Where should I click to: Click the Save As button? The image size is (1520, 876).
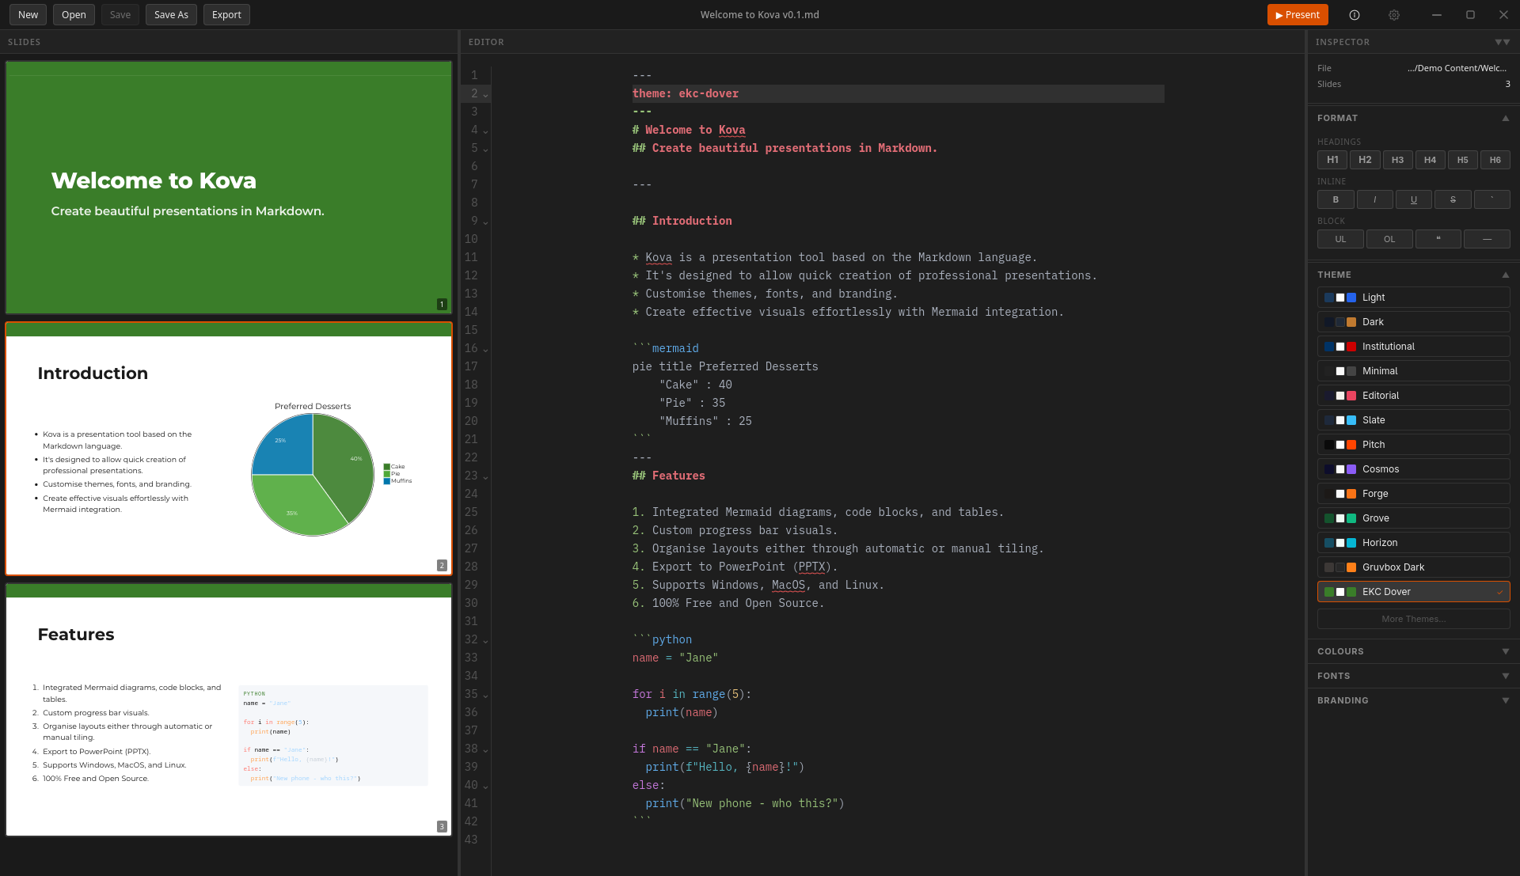(171, 14)
